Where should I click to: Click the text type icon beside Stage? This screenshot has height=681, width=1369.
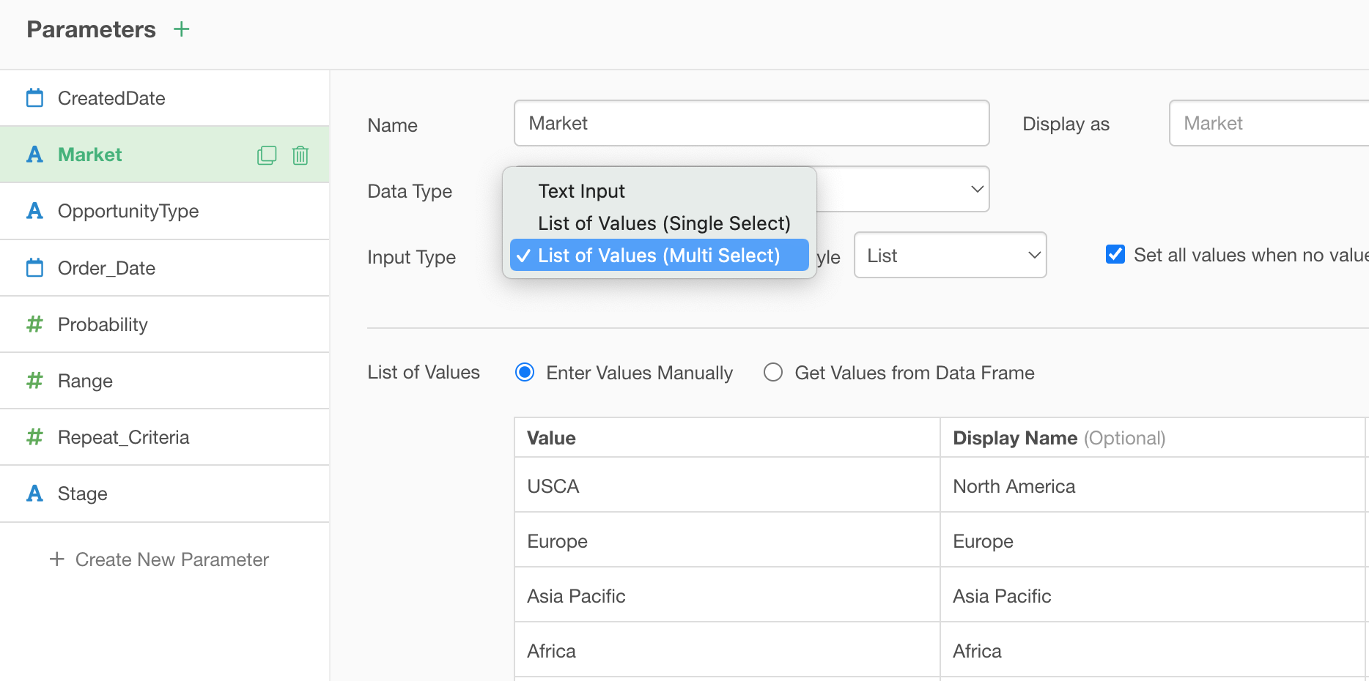[x=34, y=494]
